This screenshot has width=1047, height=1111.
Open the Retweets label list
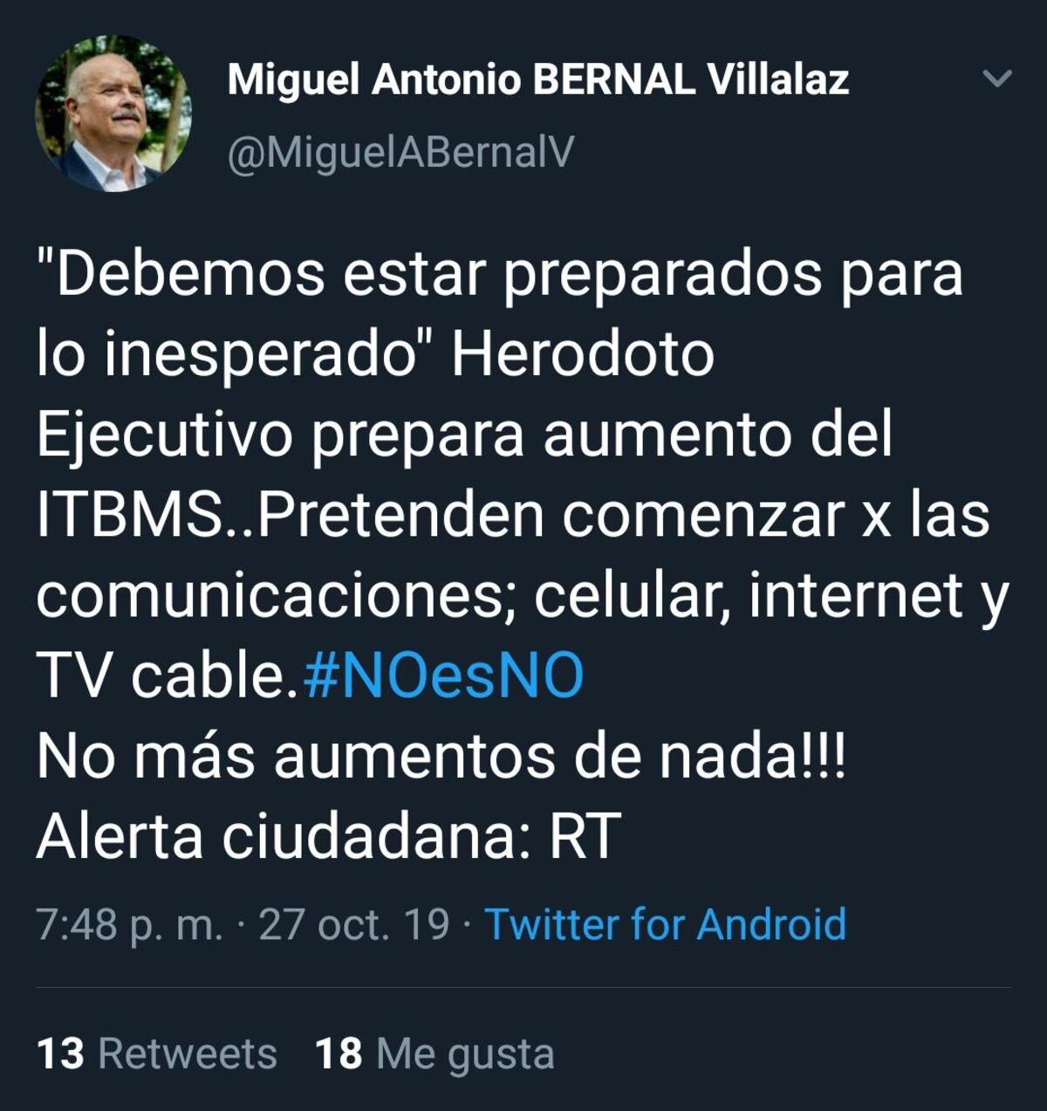188,1053
